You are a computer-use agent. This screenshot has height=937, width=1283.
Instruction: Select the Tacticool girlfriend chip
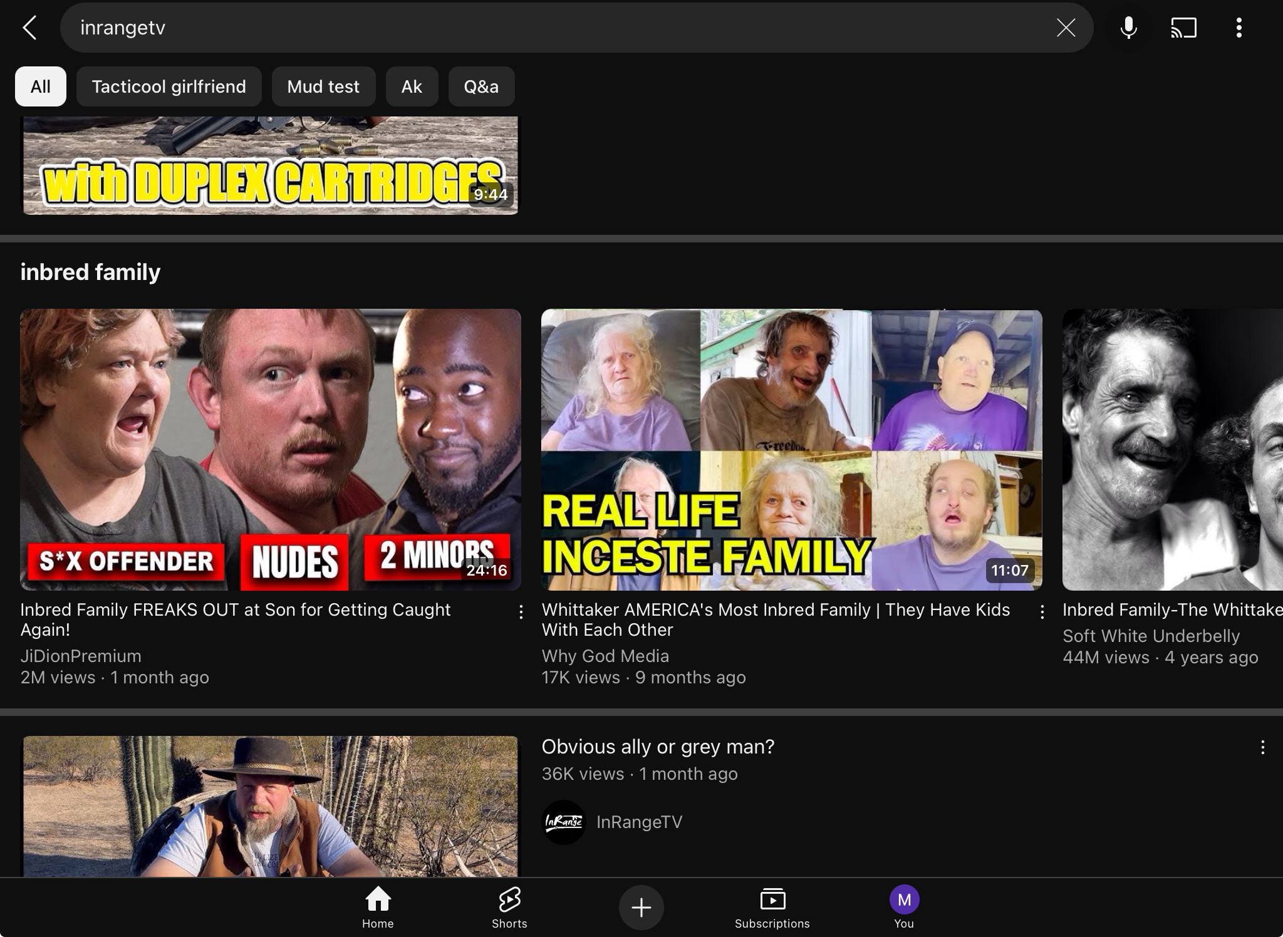tap(169, 86)
